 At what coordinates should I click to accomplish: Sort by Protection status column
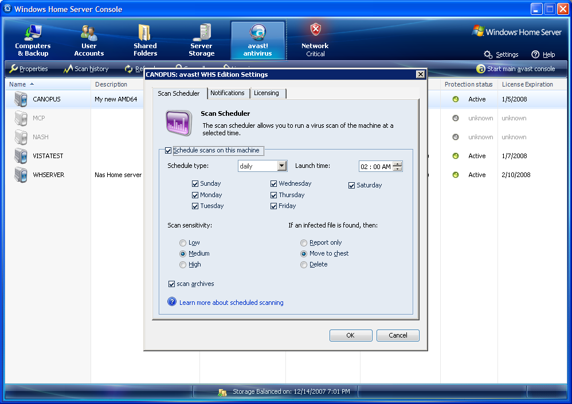469,84
